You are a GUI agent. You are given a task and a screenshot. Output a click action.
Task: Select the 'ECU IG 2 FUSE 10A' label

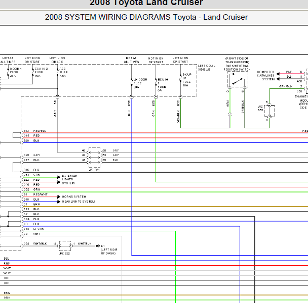coord(41,72)
